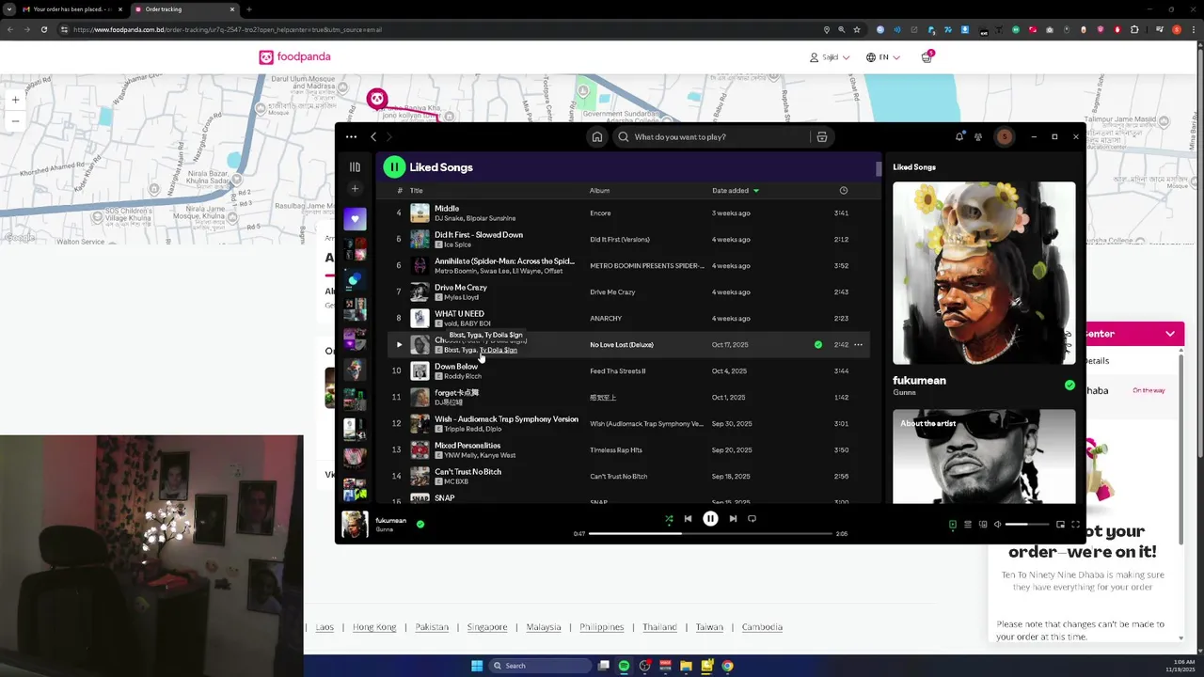
Task: Click the plus create playlist icon
Action: point(355,188)
